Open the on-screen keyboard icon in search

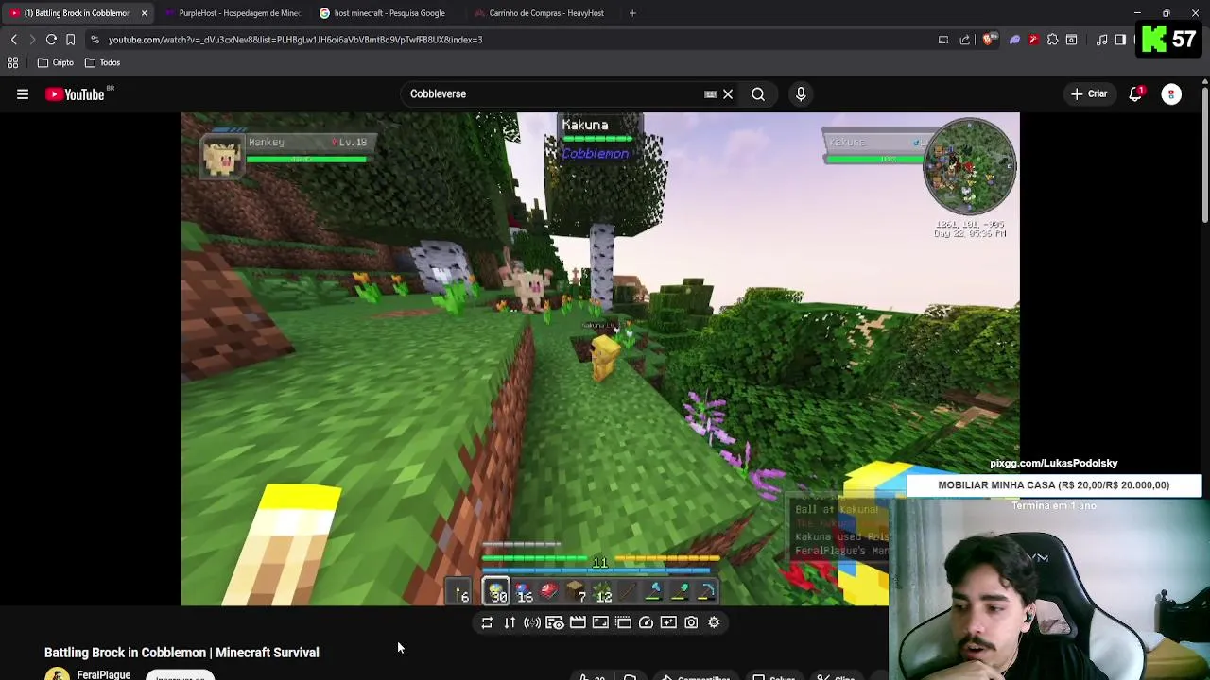coord(710,94)
